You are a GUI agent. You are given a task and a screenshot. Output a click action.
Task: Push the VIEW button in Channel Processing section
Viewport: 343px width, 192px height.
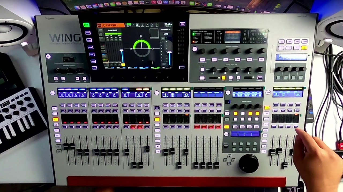(195, 49)
